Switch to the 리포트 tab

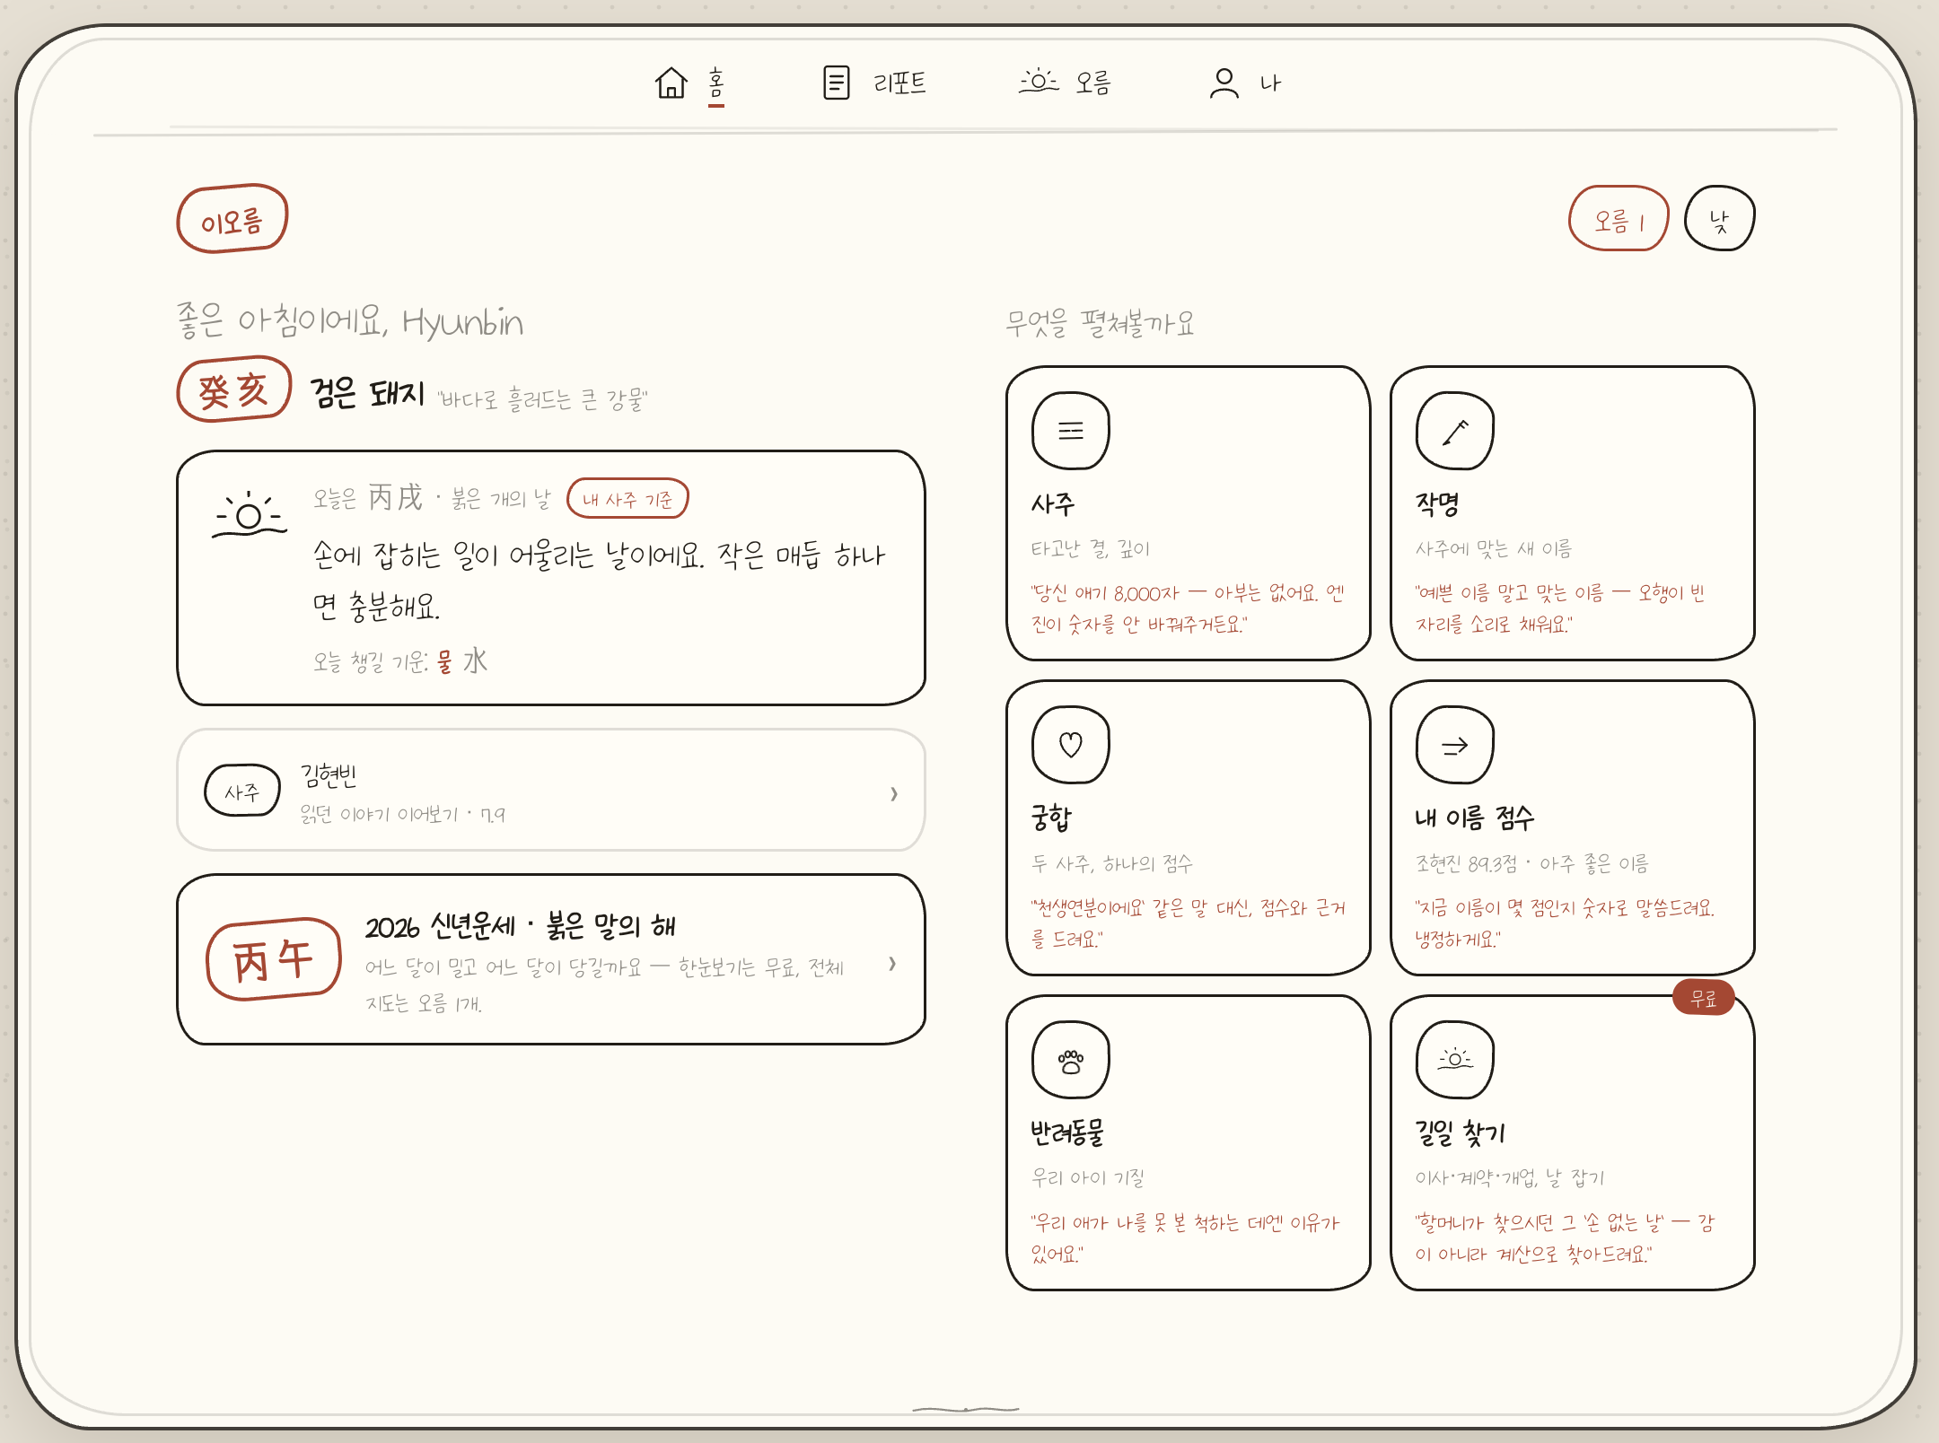899,83
